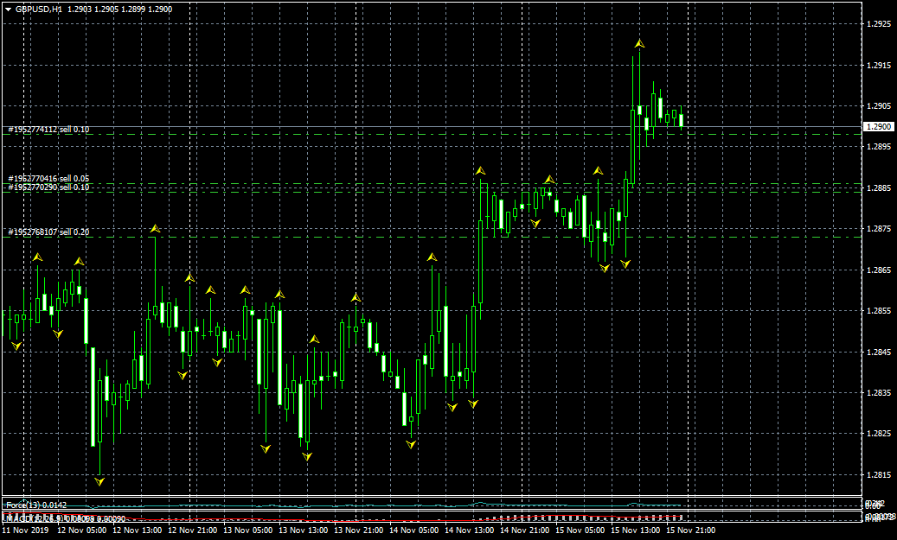Click the current price tag 1.2900
Viewport: 897px width, 540px height.
879,127
